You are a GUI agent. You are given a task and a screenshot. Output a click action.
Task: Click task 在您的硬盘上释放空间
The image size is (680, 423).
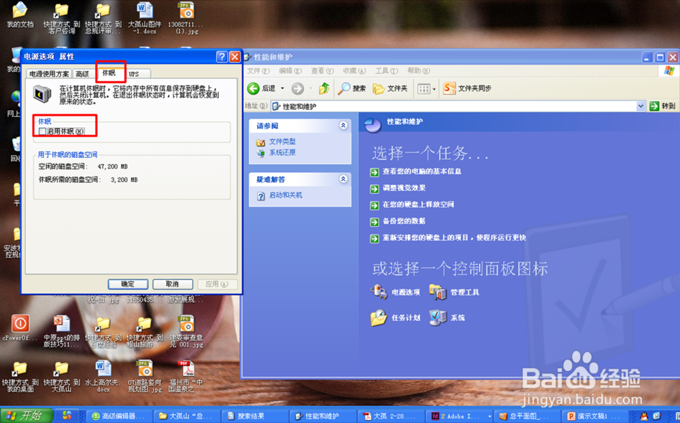[418, 204]
